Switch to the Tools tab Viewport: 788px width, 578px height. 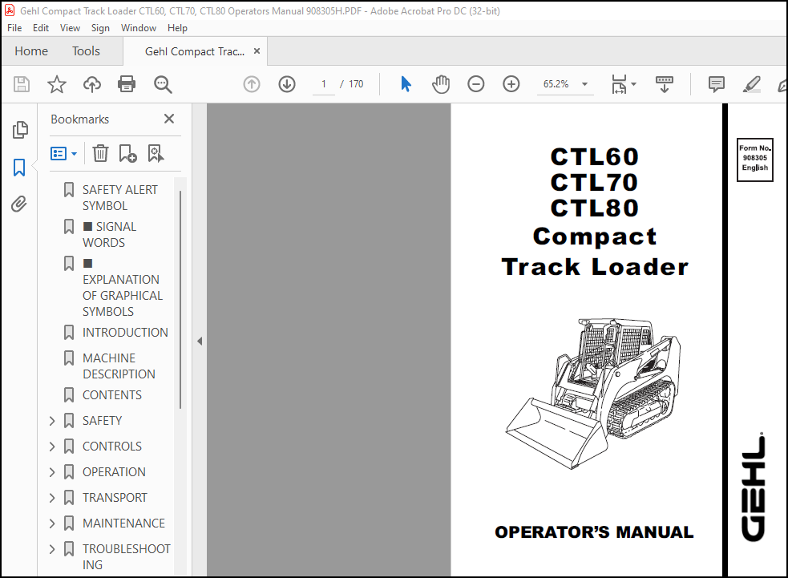point(86,51)
